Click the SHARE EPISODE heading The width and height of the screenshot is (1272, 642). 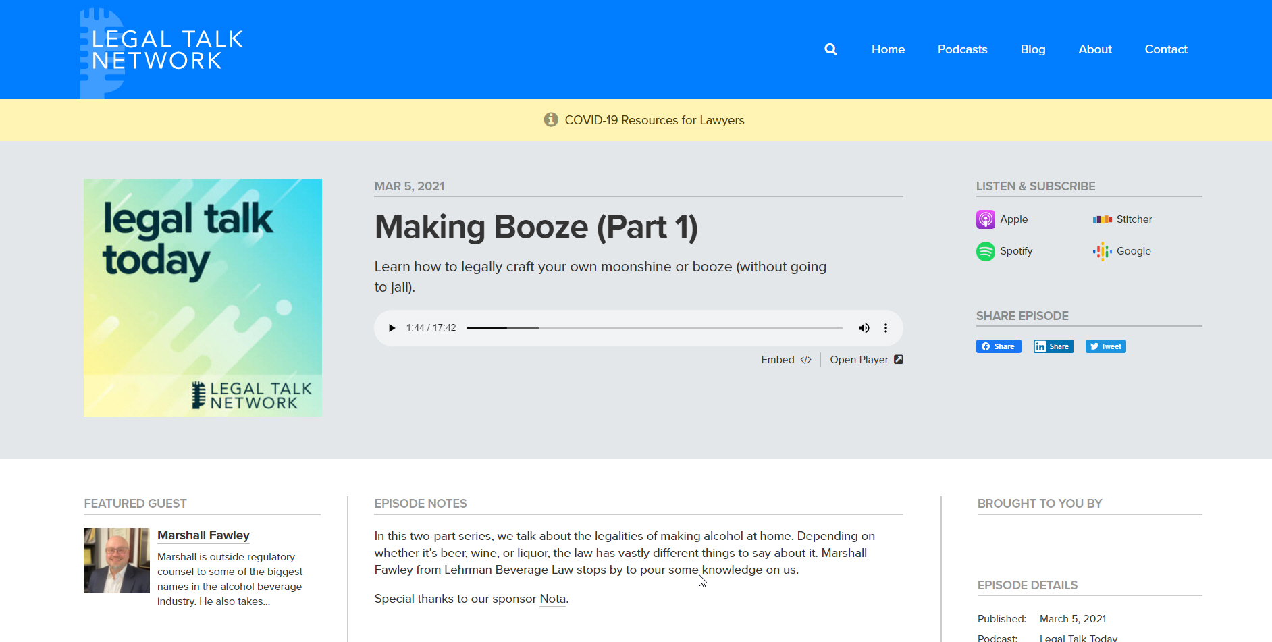pos(1022,316)
